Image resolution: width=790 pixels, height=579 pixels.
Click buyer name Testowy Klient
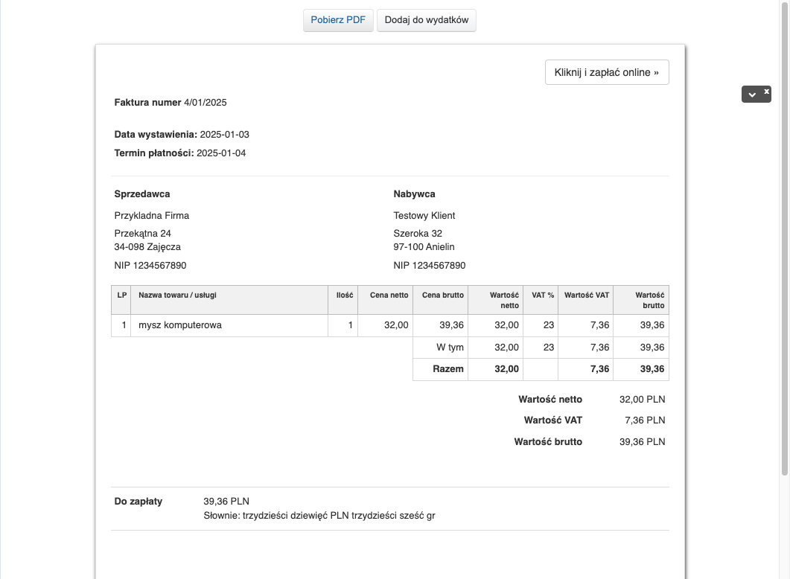424,216
